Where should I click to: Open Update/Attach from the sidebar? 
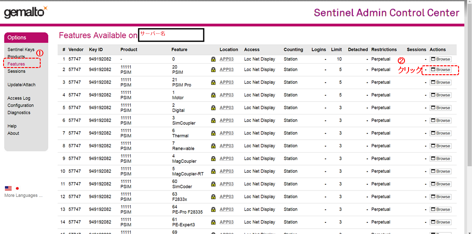tap(21, 85)
